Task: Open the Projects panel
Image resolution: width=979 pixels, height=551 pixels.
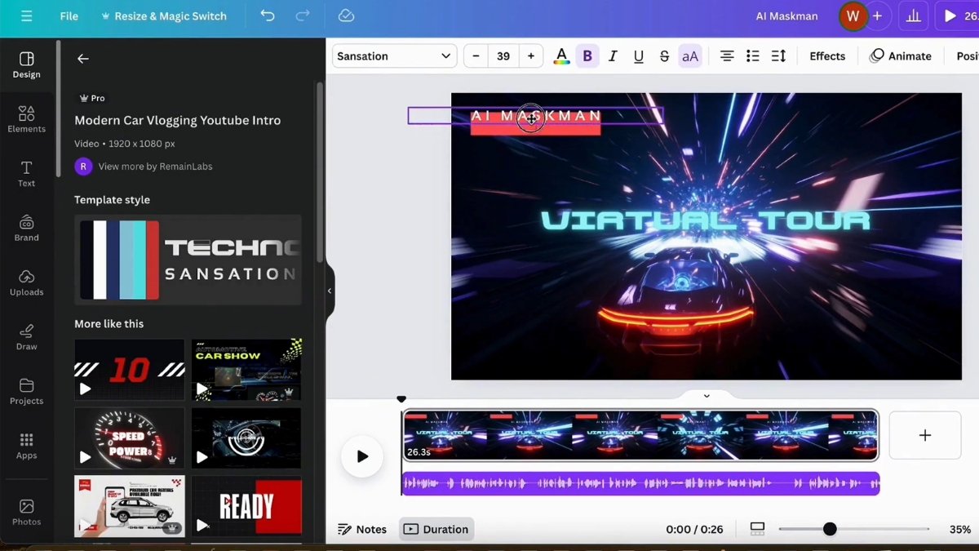Action: 26,392
